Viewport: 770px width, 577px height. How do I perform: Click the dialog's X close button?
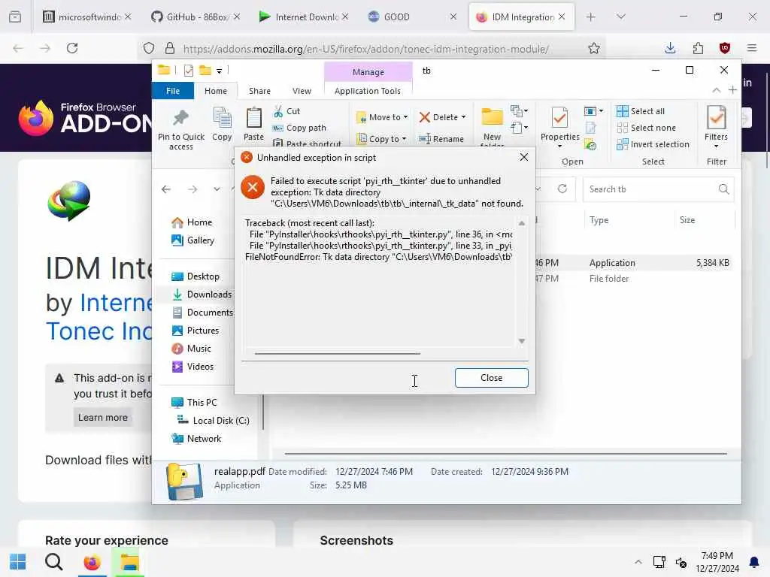click(524, 157)
